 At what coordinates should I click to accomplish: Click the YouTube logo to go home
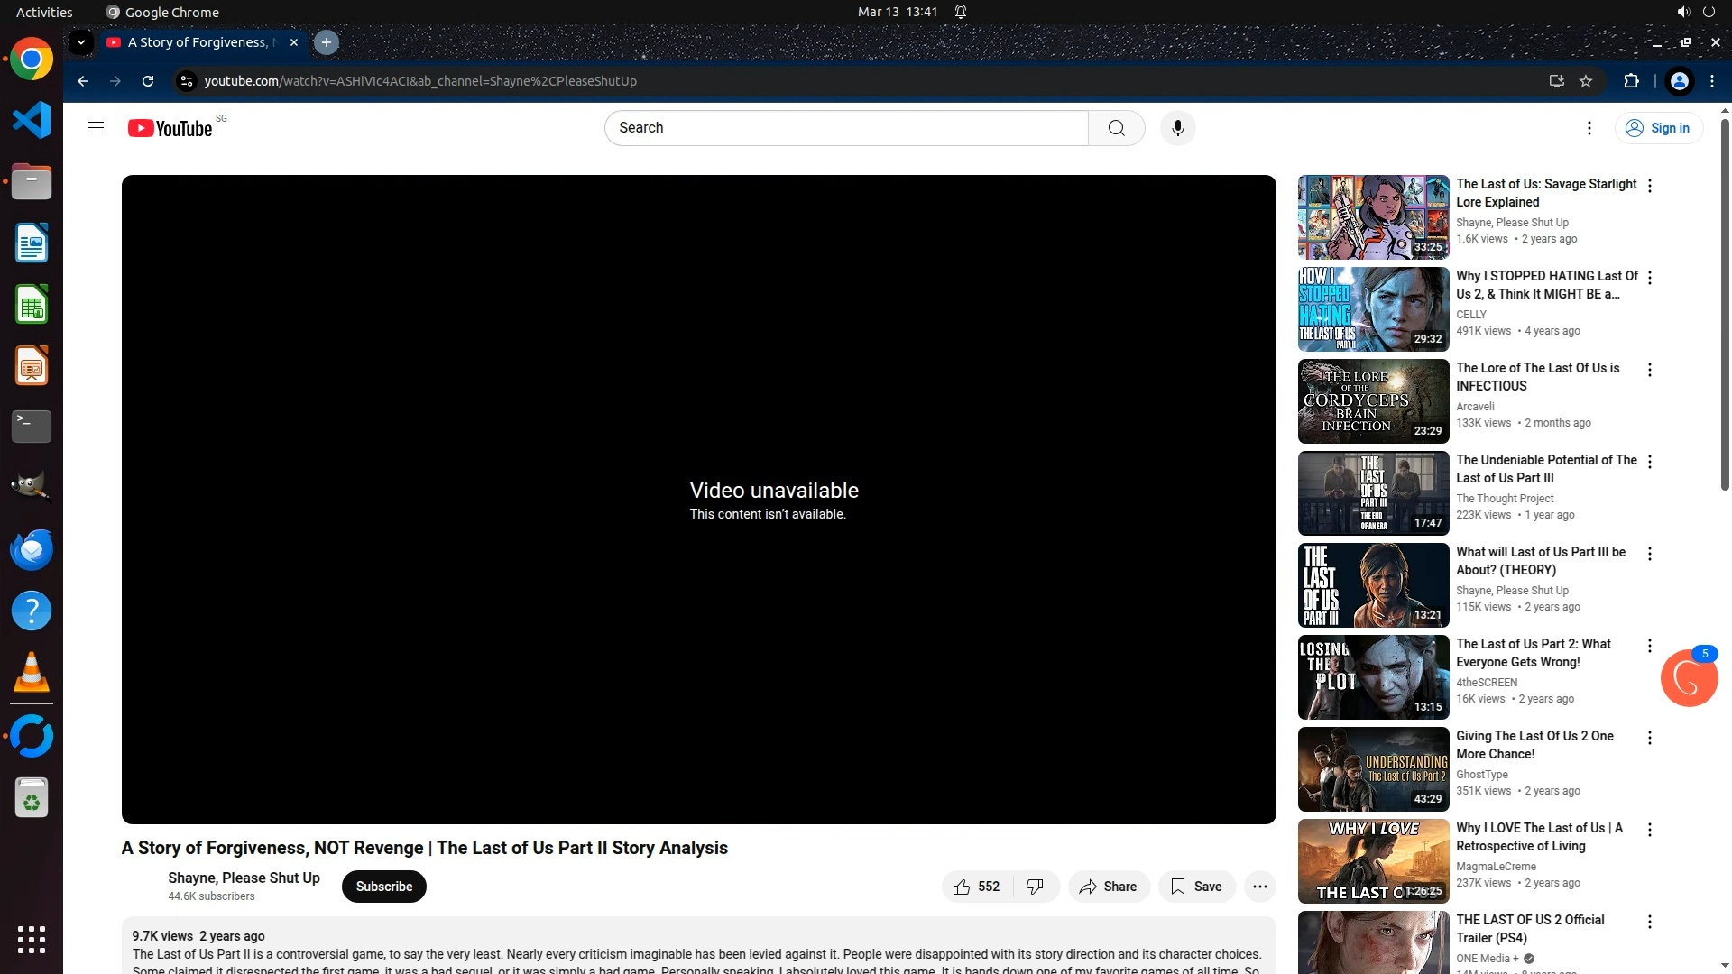pyautogui.click(x=170, y=128)
